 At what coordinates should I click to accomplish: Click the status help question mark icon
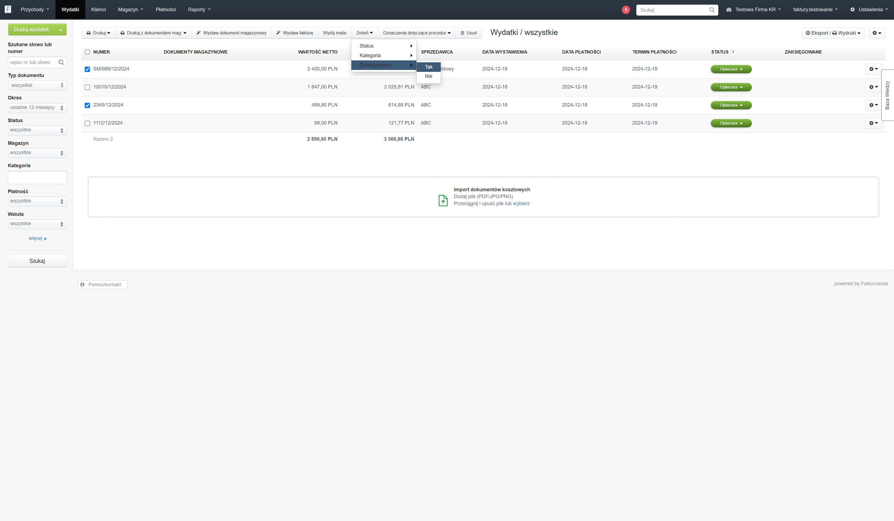tap(733, 52)
